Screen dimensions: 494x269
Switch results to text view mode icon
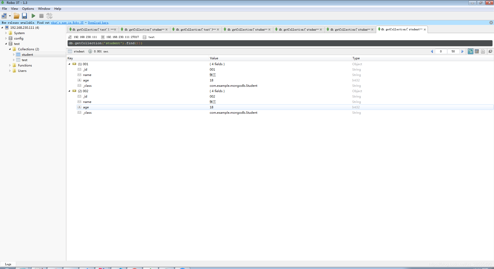(x=483, y=51)
